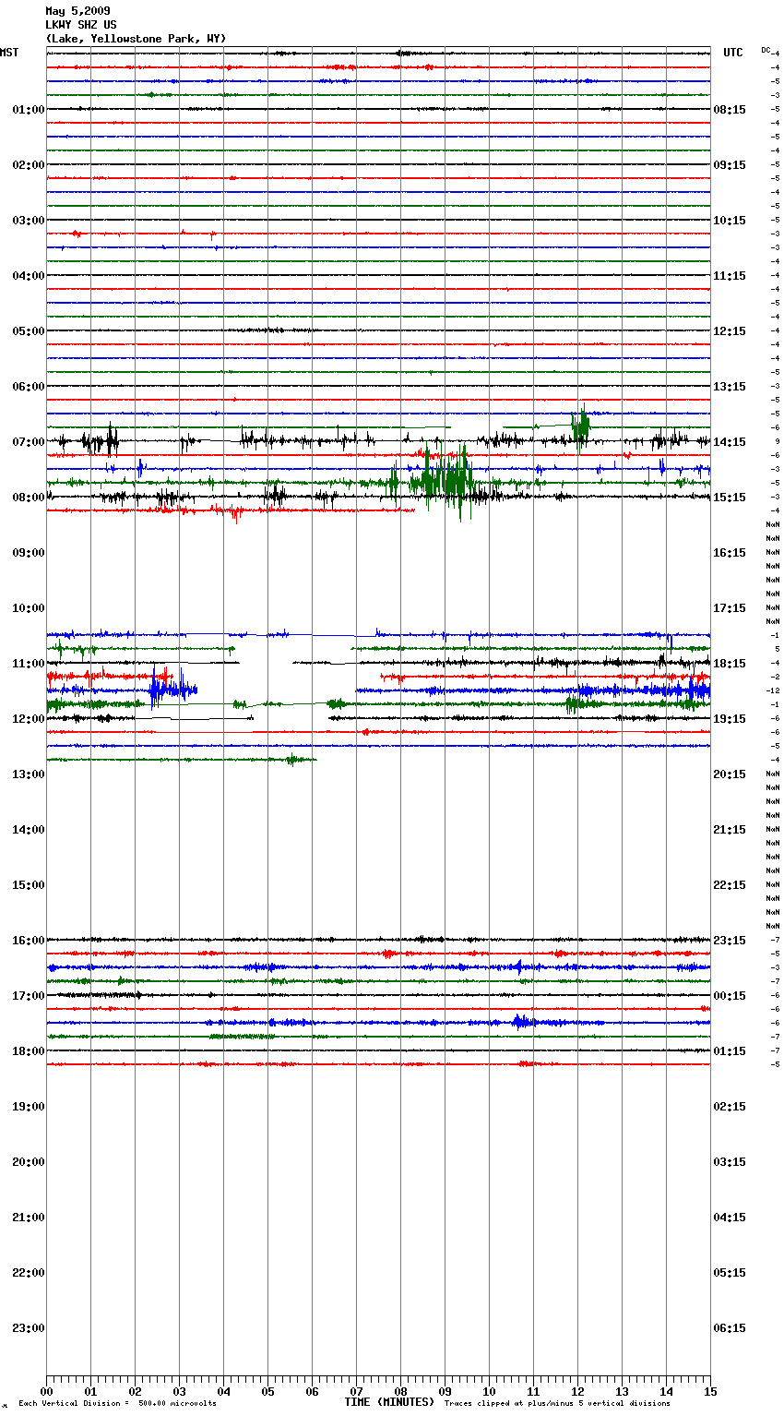
Task: Select the MST hour label '12:00'
Action: tap(29, 719)
